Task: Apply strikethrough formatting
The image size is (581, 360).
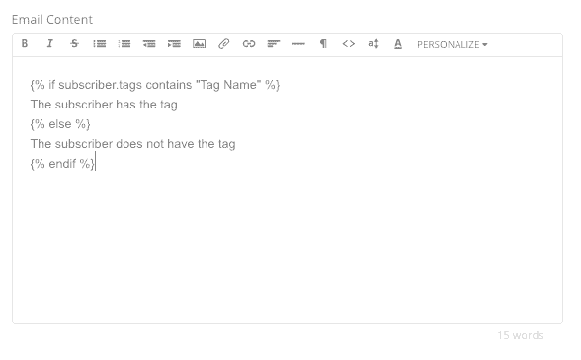Action: tap(74, 44)
